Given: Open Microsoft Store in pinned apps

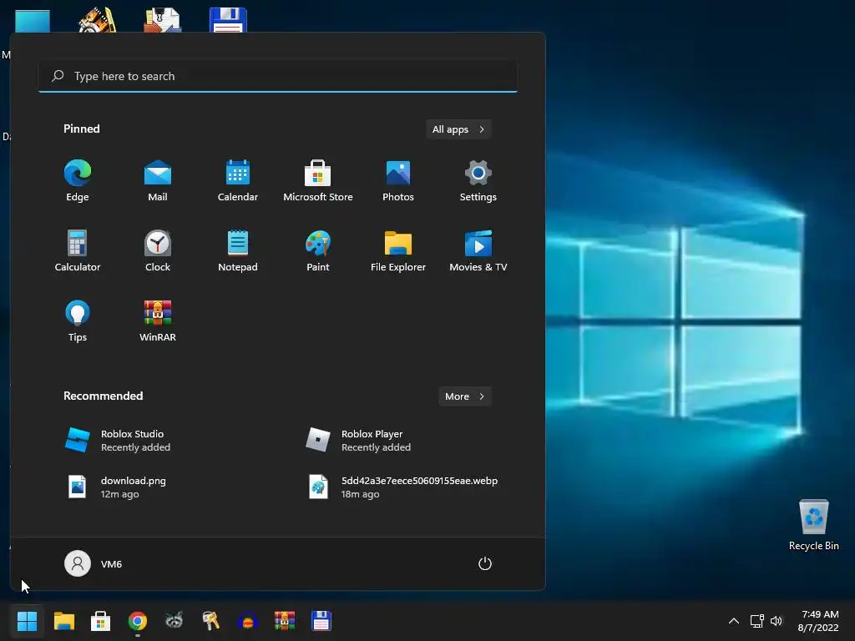Looking at the screenshot, I should click(x=318, y=181).
